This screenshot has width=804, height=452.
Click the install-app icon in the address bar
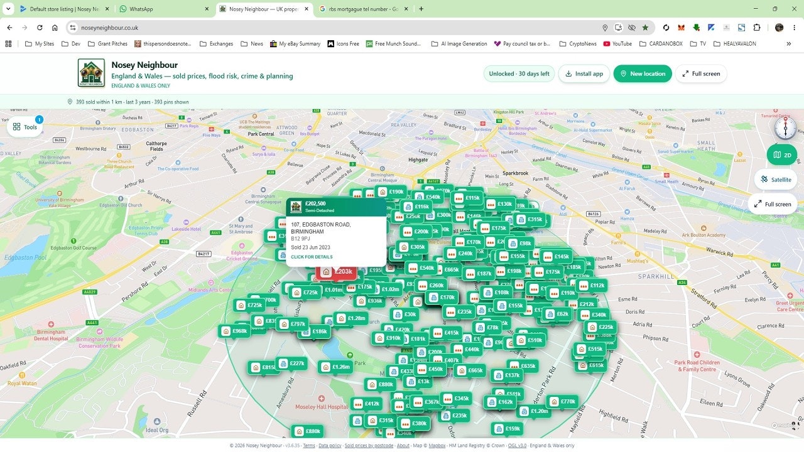(619, 28)
